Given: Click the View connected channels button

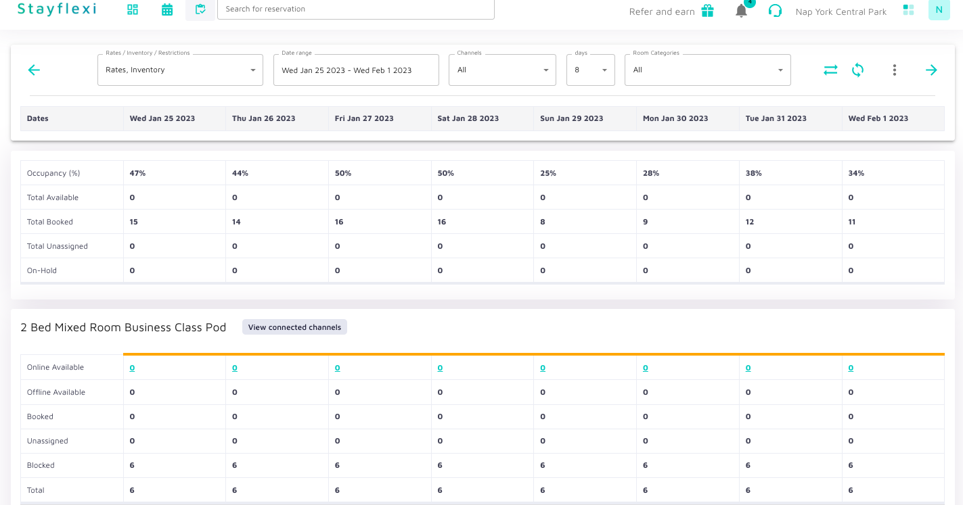Looking at the screenshot, I should click(x=294, y=327).
